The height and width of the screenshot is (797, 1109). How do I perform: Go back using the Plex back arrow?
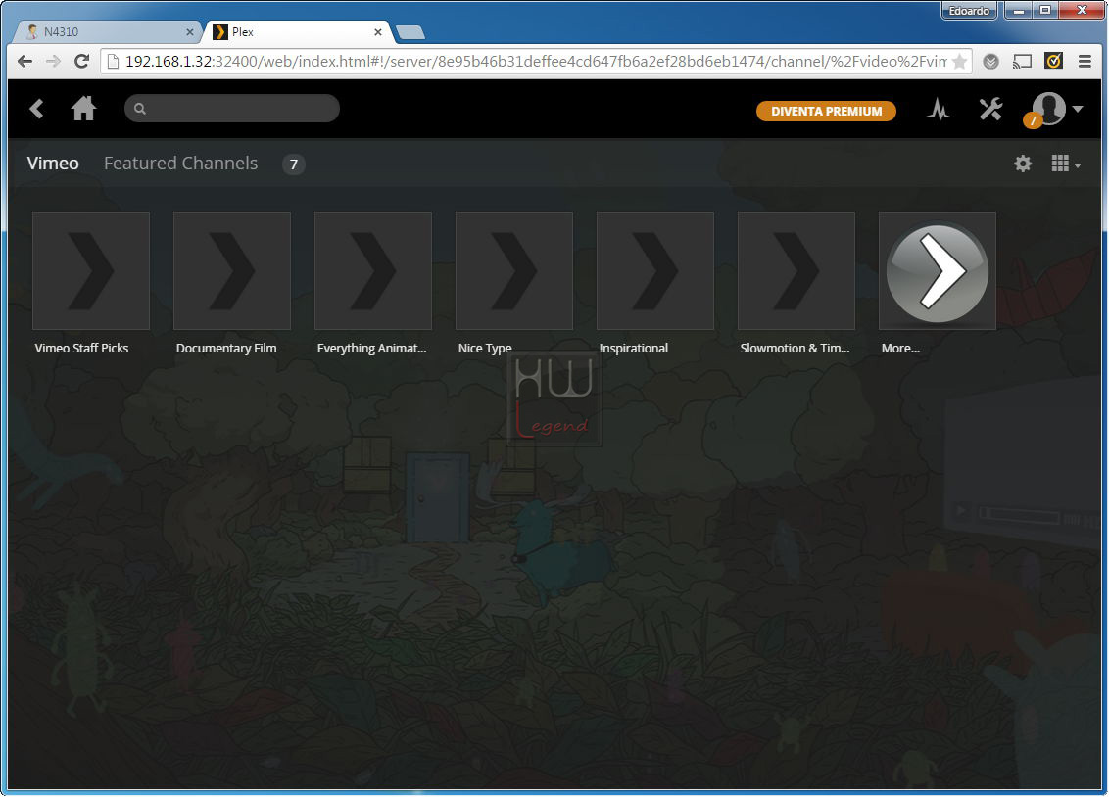click(37, 109)
